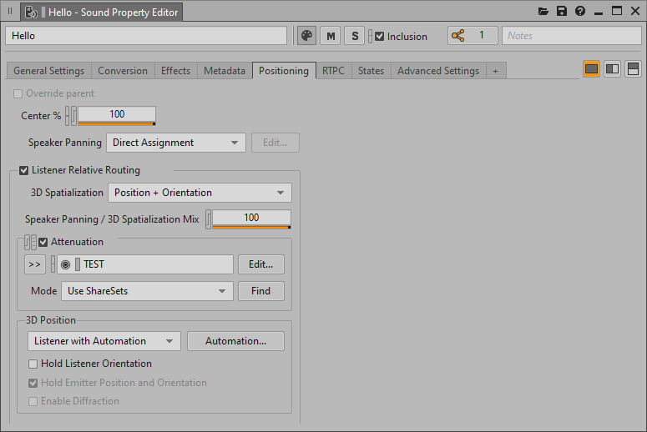This screenshot has height=432, width=647.
Task: Click the color palette icon
Action: pos(307,36)
